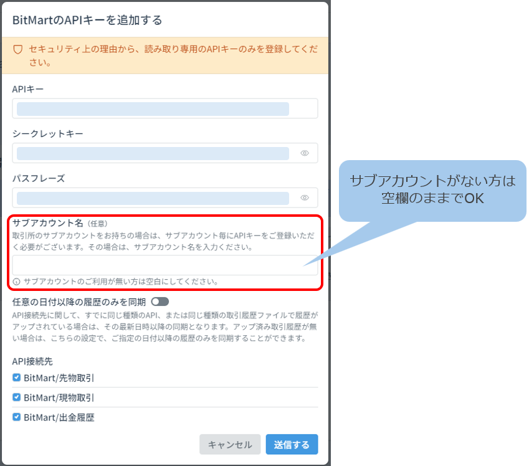This screenshot has height=466, width=529.
Task: Click the API接続先 heading
Action: tap(32, 361)
